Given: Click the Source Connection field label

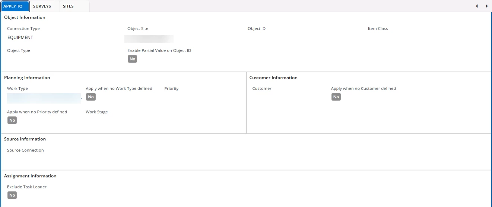Looking at the screenshot, I should pyautogui.click(x=25, y=150).
